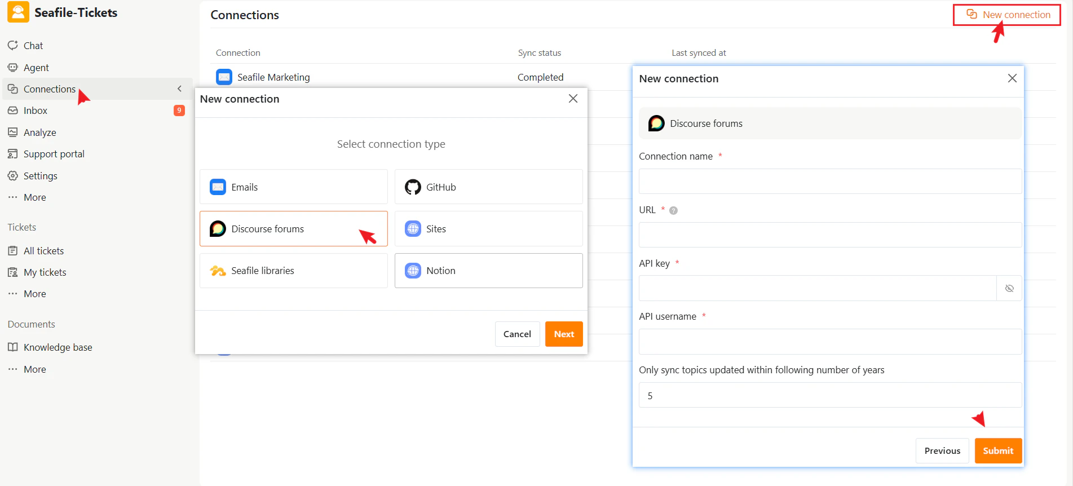
Task: Click the GitHub octocat icon
Action: [413, 187]
